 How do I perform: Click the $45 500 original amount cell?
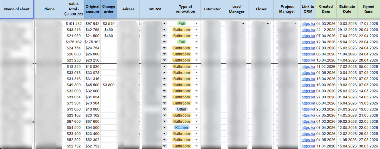[92, 85]
